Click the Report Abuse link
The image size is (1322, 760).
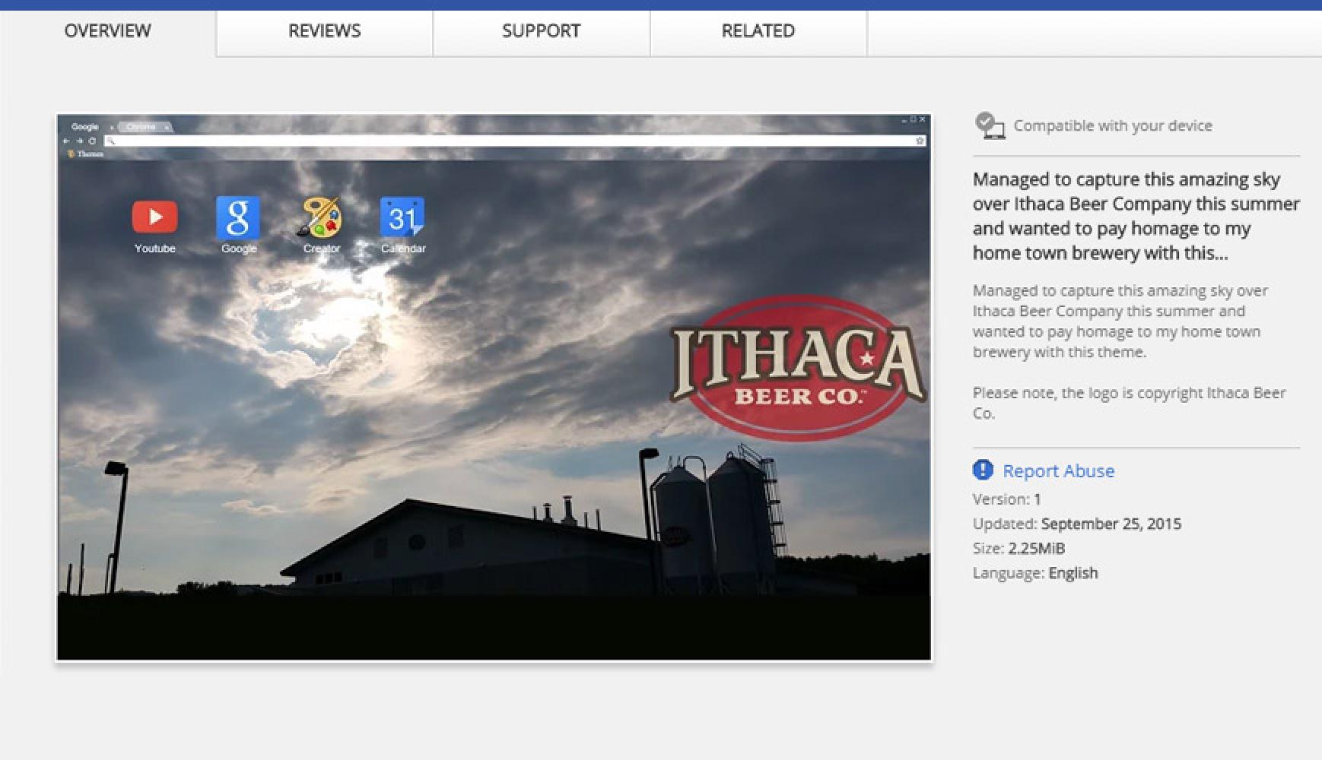tap(1058, 471)
